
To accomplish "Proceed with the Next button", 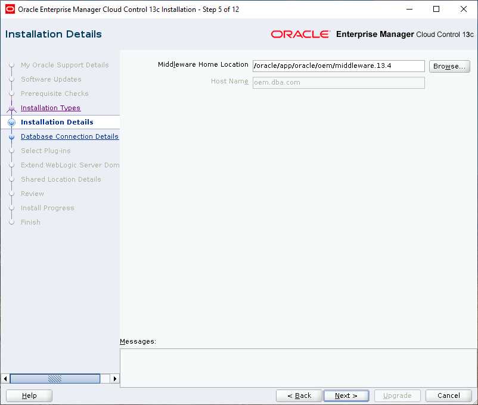I will 346,395.
